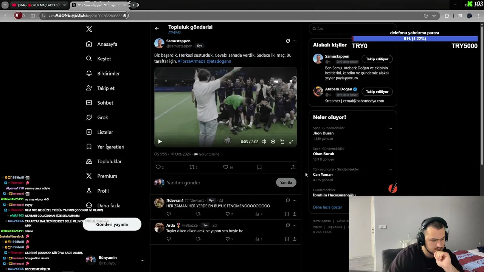484x272 pixels.
Task: Open the Okan Buruk trending topic
Action: tap(324, 154)
